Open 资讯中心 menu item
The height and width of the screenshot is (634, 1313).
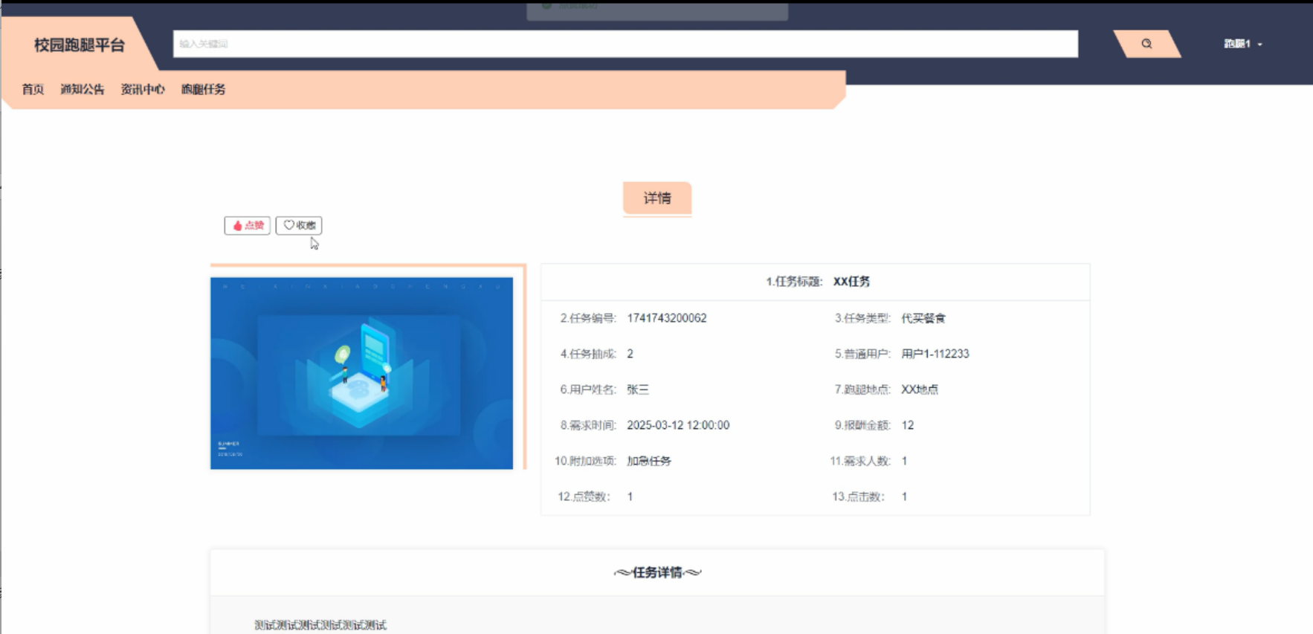pyautogui.click(x=143, y=89)
